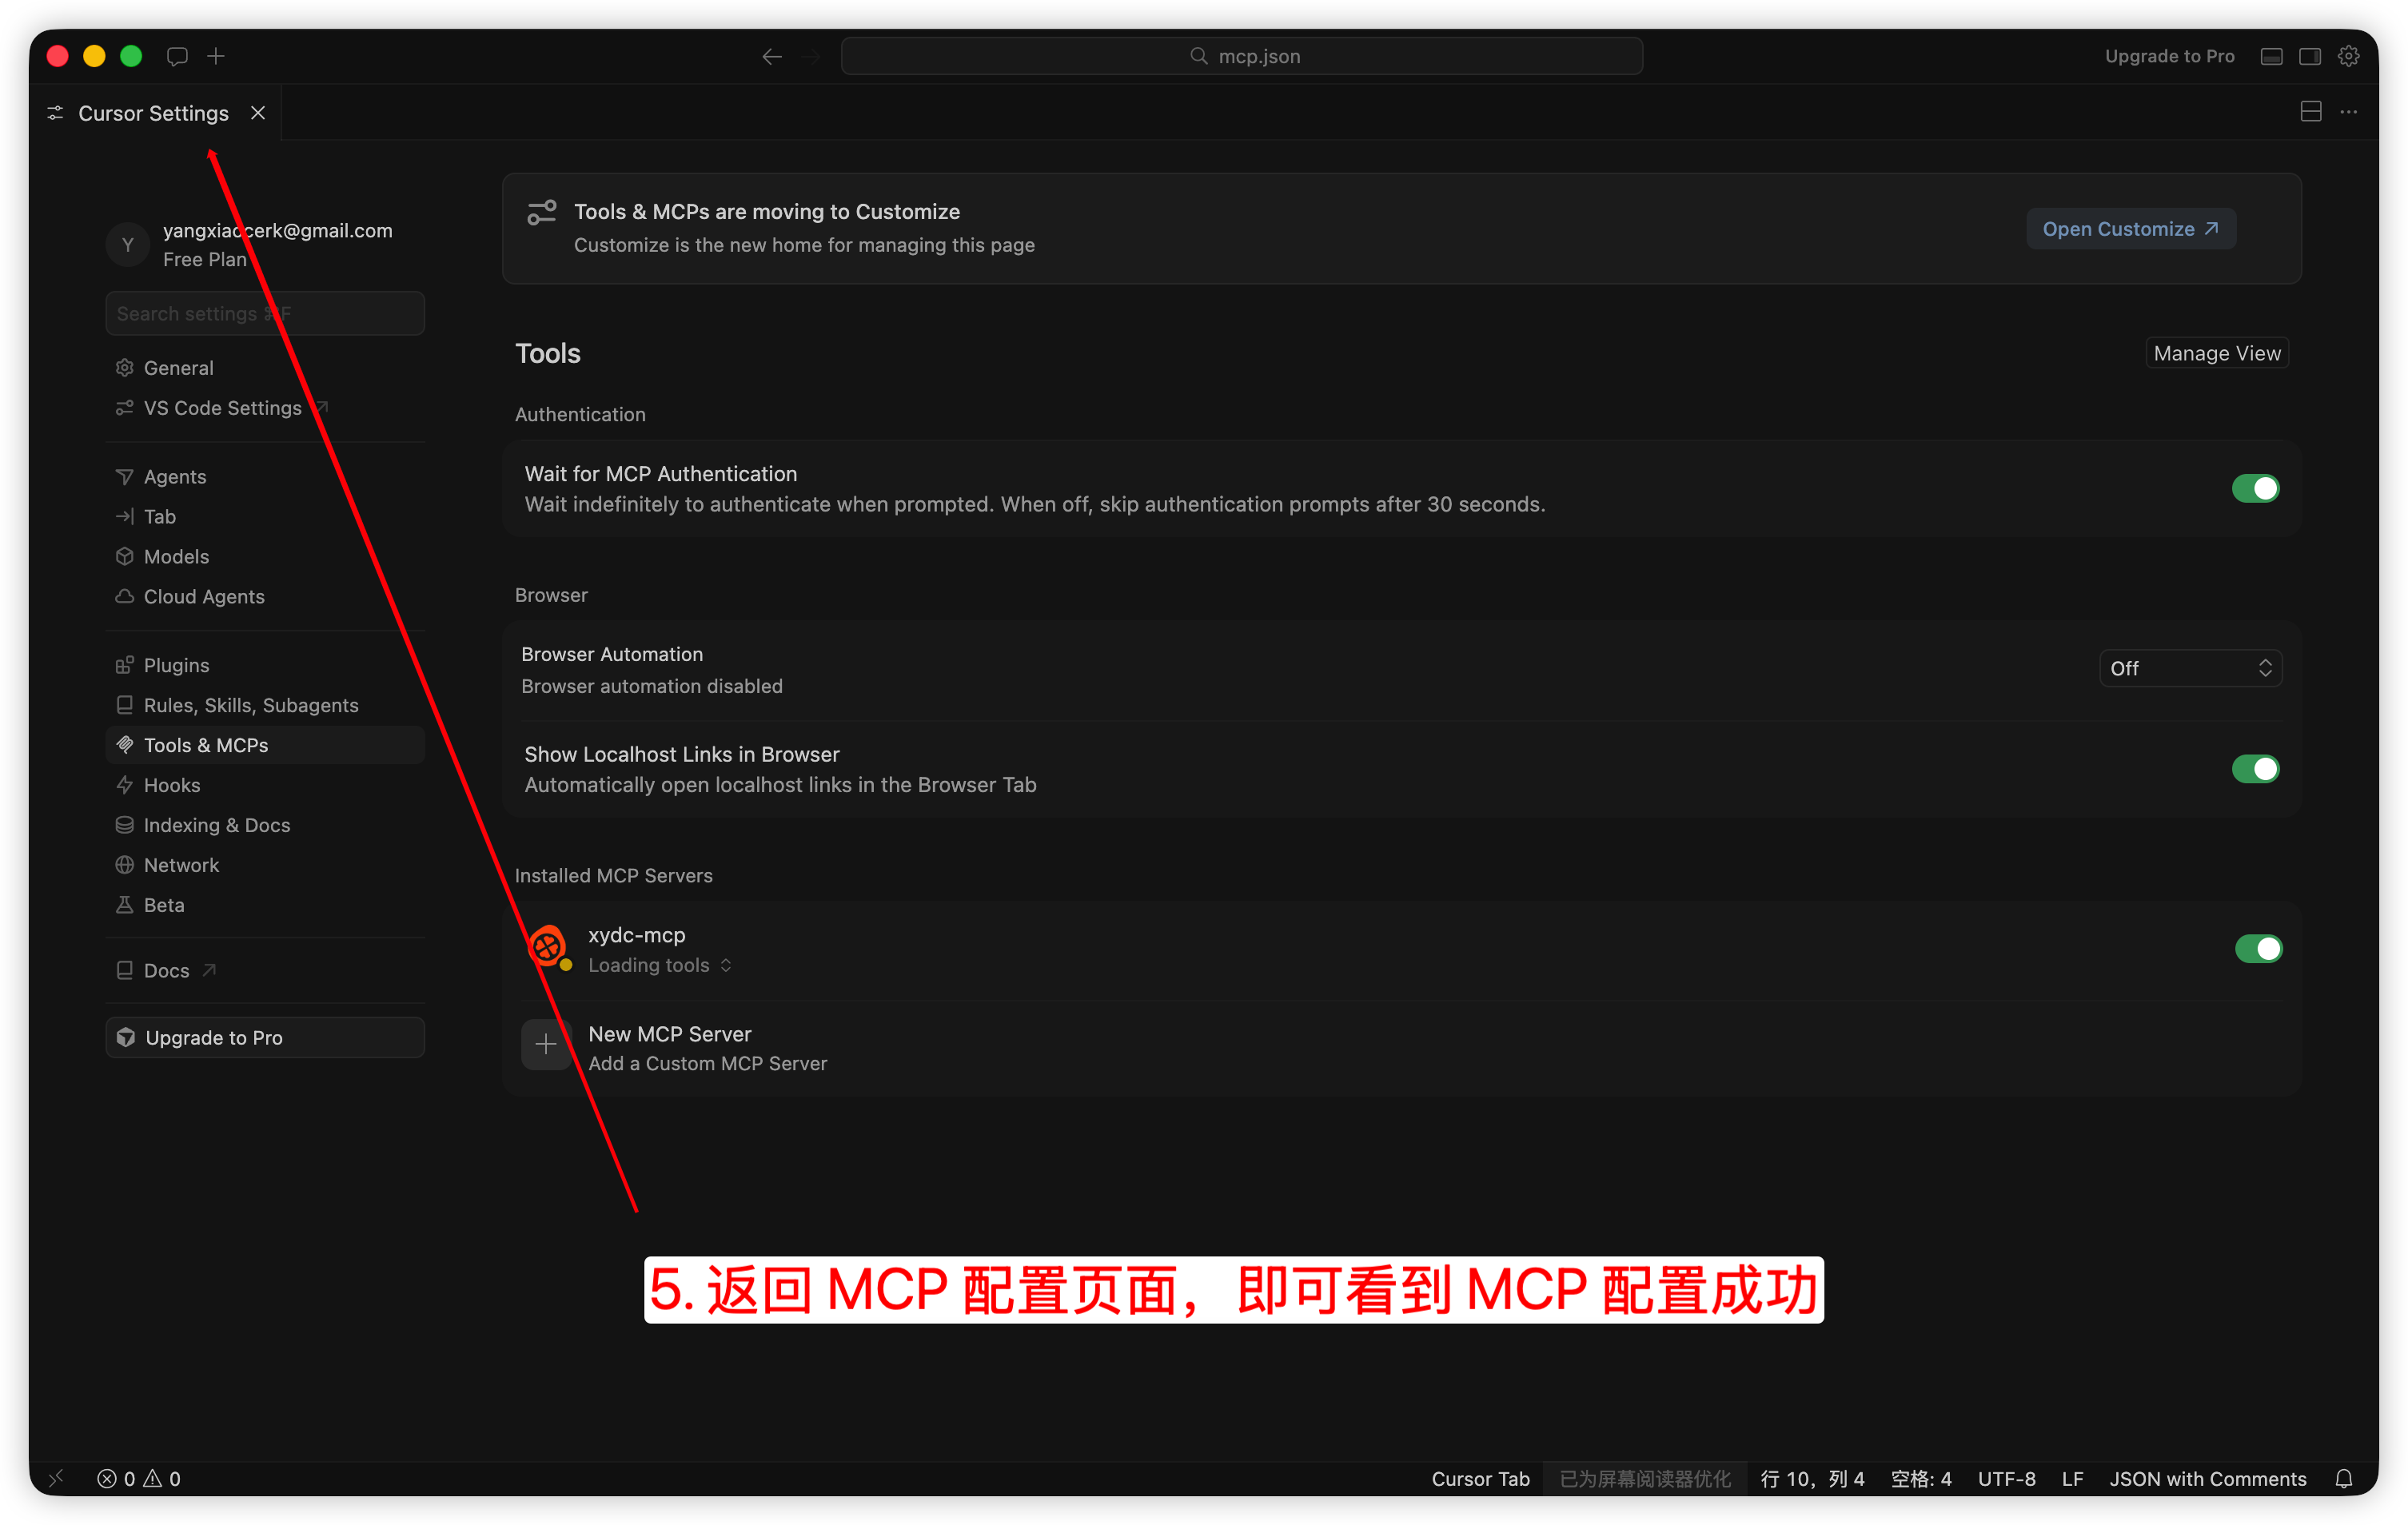Focus the Search settings field
The height and width of the screenshot is (1525, 2408).
[265, 314]
